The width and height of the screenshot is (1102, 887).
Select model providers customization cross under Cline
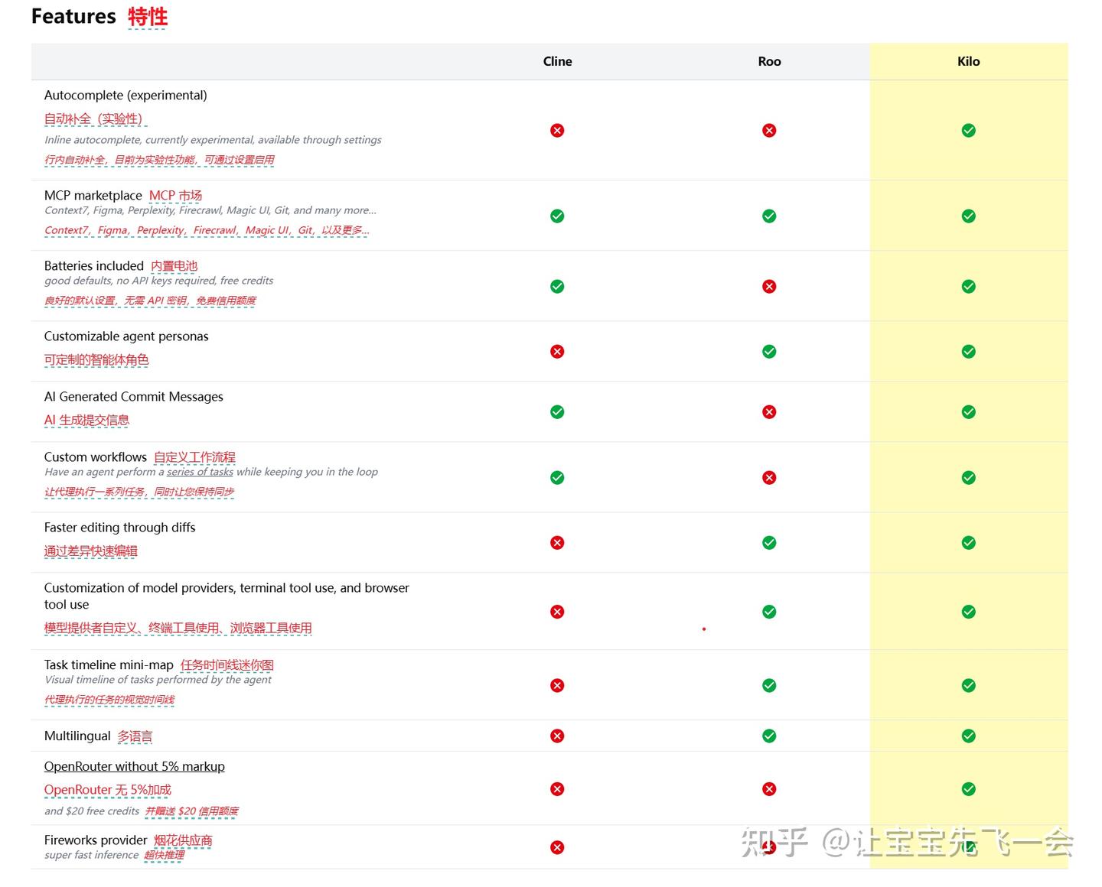click(557, 612)
